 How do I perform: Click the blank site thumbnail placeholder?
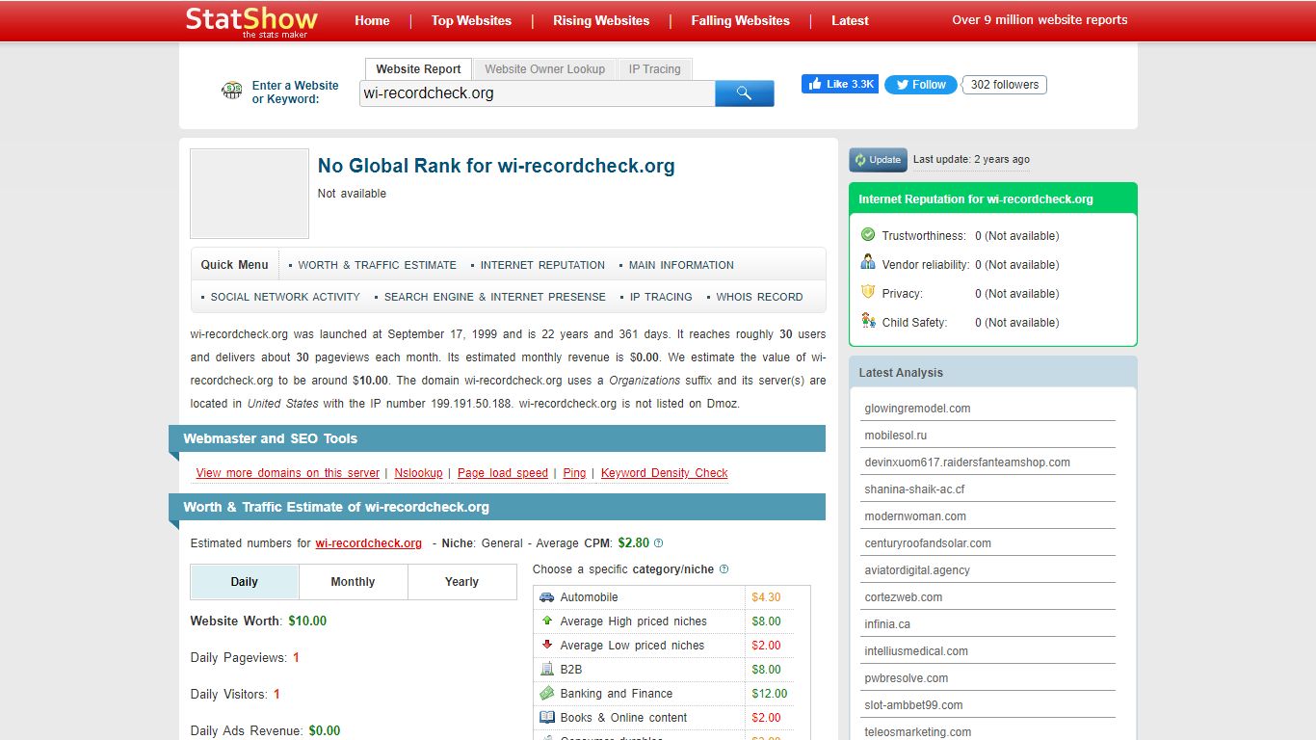click(250, 194)
